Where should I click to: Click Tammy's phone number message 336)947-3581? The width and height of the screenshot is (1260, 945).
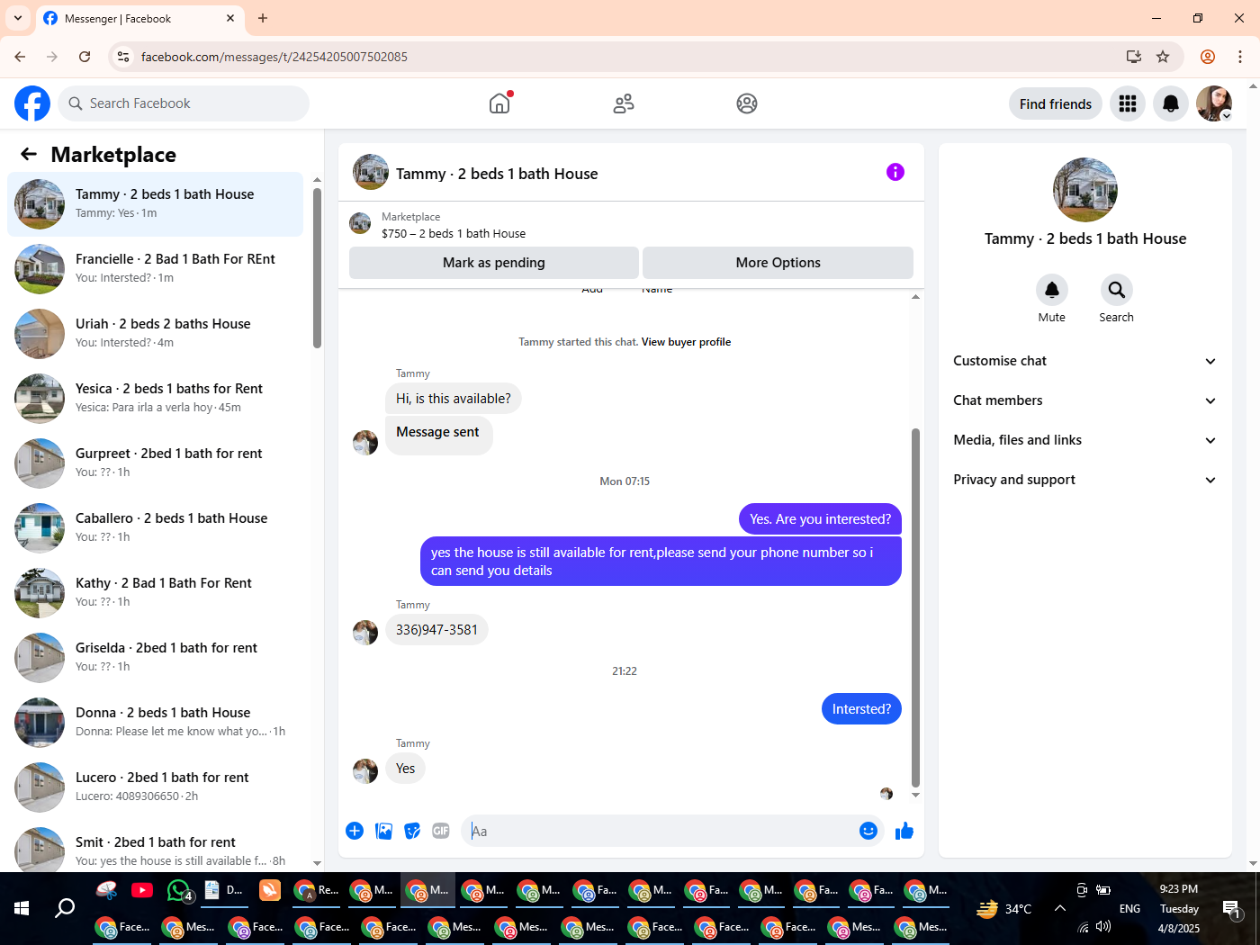click(436, 630)
